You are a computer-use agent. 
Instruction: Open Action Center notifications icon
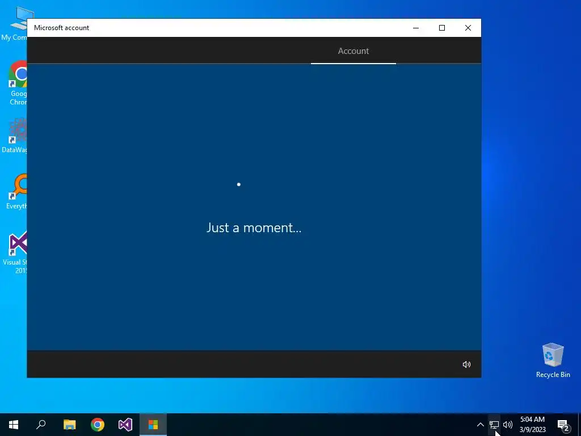point(563,425)
